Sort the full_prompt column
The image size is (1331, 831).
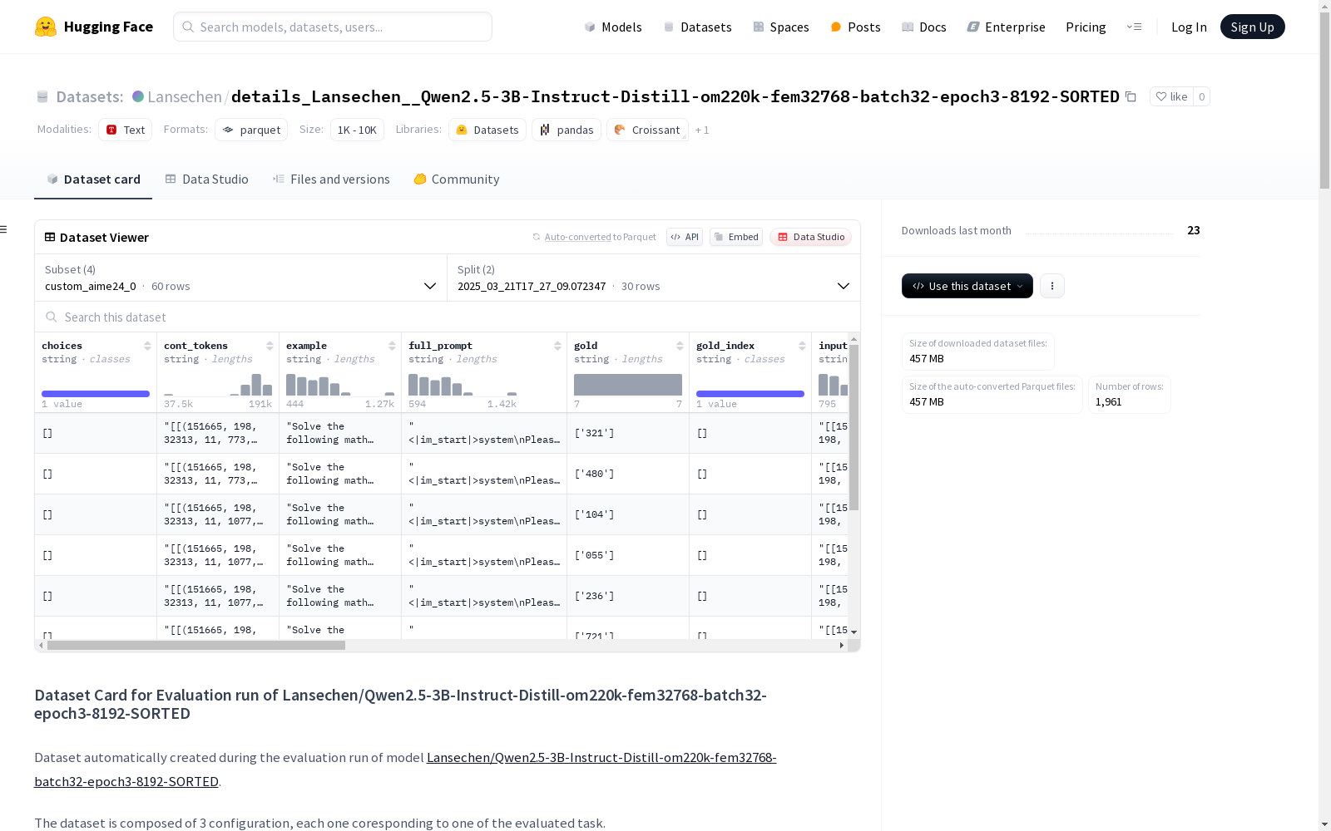[x=557, y=346]
